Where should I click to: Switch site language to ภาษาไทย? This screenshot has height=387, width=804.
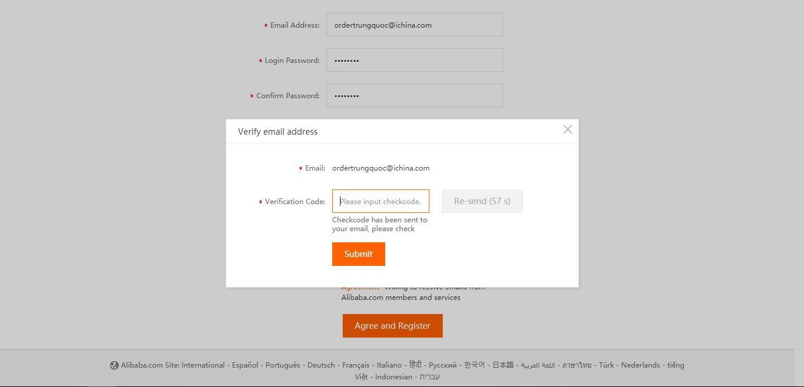[577, 365]
